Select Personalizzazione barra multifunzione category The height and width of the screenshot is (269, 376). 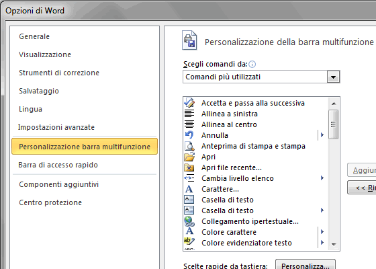point(85,147)
